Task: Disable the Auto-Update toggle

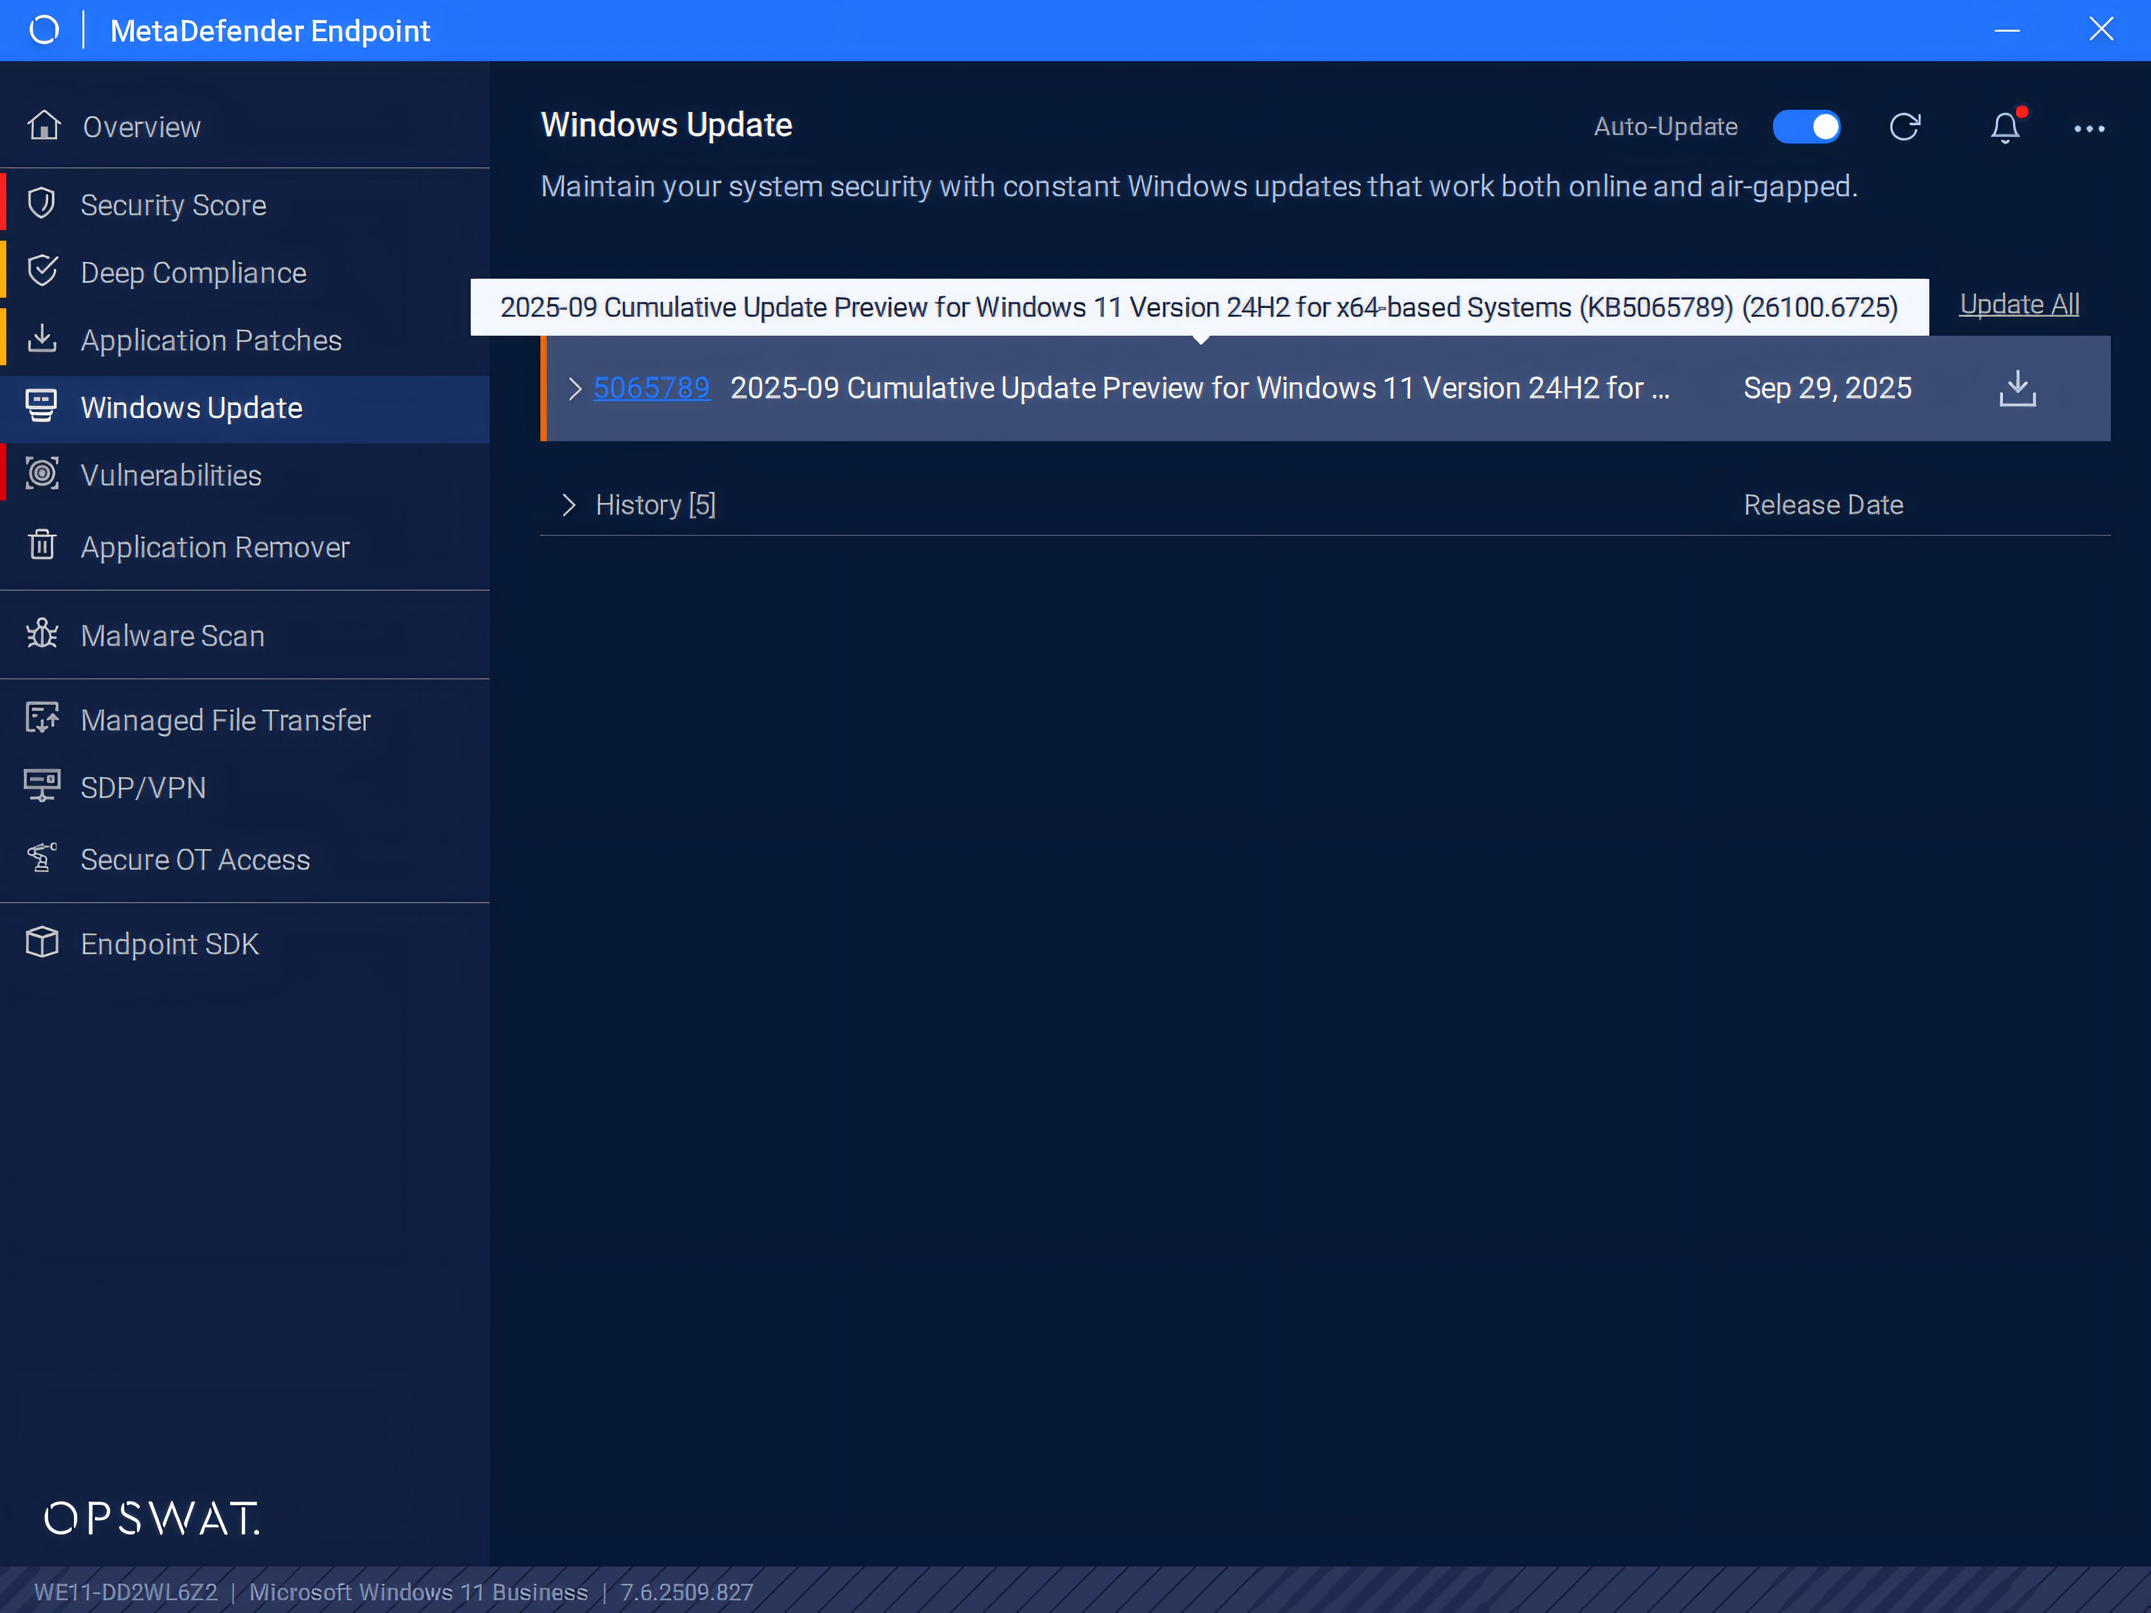Action: [x=1806, y=127]
